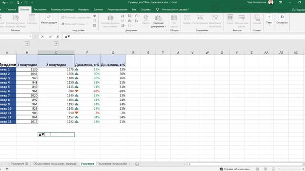Open the Данные ribbon tab

point(98,9)
